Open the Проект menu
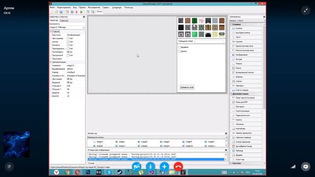Screen dimensions: 315x177 pos(82,7)
